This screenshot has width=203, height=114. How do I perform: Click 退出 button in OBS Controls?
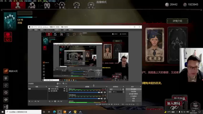tap(133, 101)
